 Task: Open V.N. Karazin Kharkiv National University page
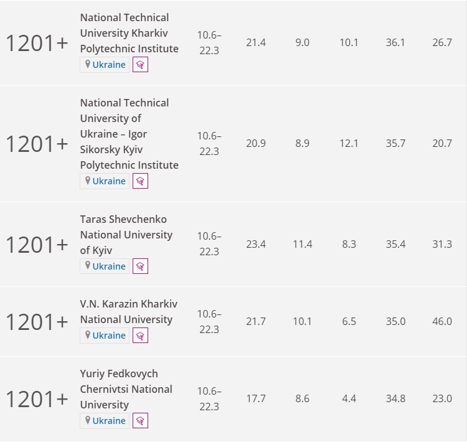[x=129, y=312]
